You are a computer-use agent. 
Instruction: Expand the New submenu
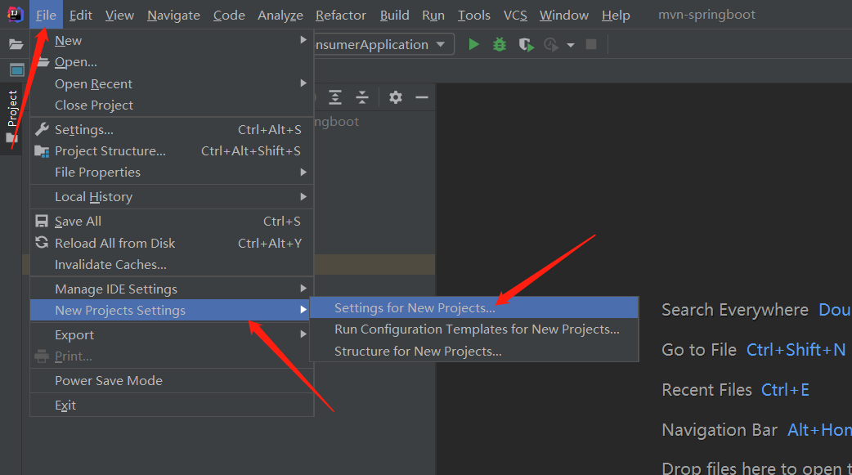tap(172, 41)
